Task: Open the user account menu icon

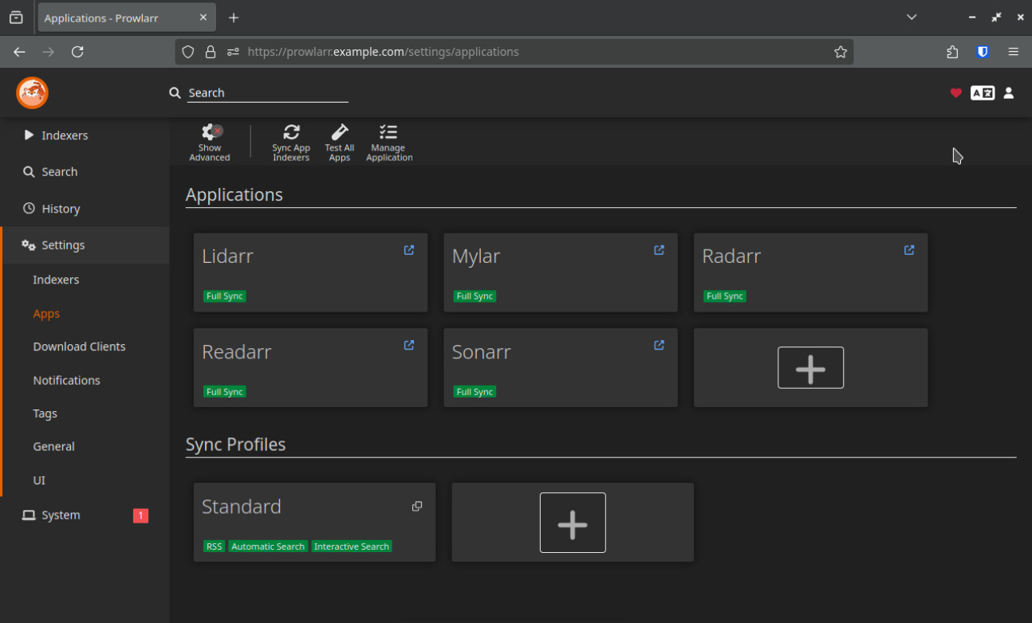Action: (1009, 93)
